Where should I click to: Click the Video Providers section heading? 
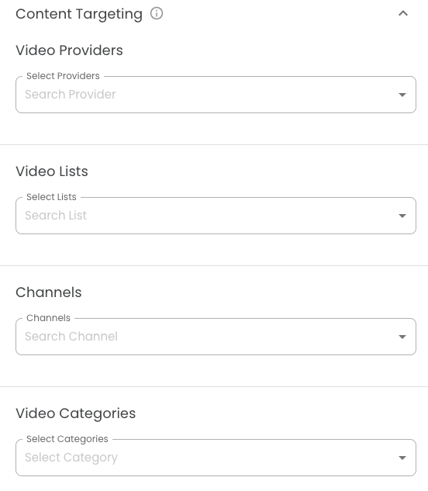[69, 50]
